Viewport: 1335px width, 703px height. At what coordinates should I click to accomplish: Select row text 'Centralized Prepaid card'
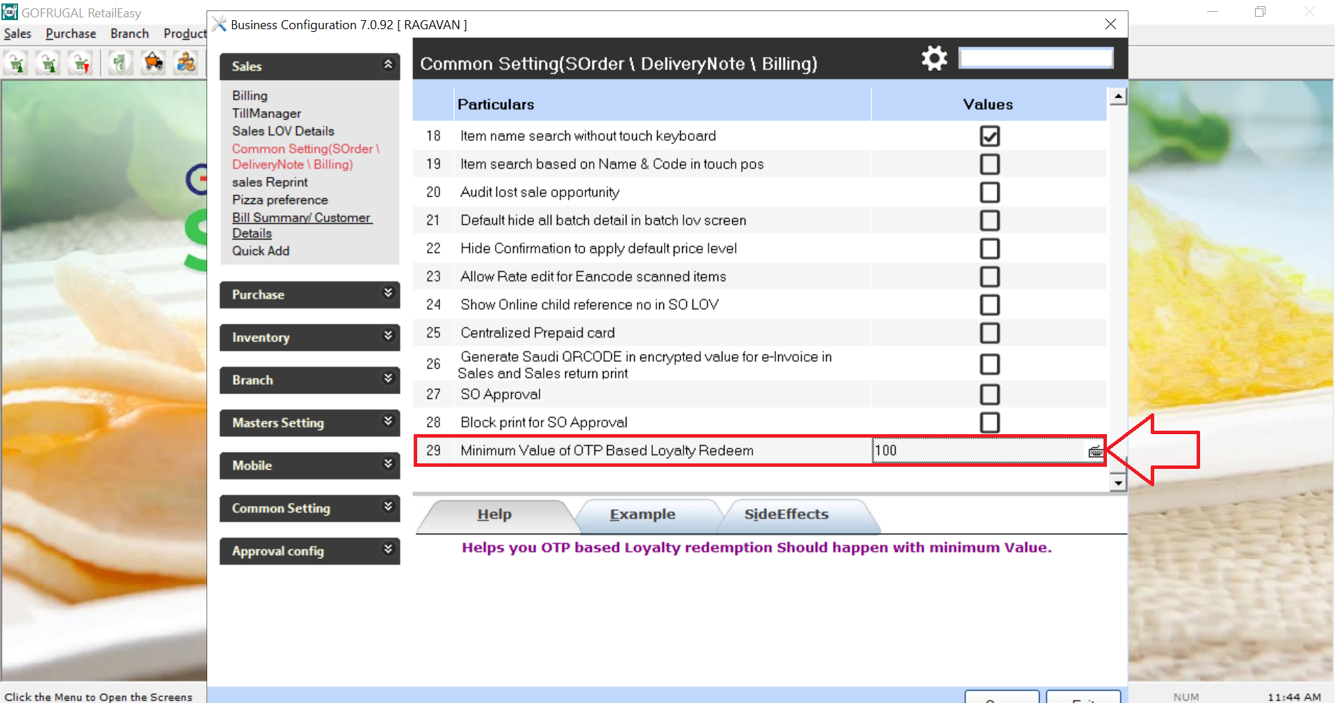pos(537,333)
